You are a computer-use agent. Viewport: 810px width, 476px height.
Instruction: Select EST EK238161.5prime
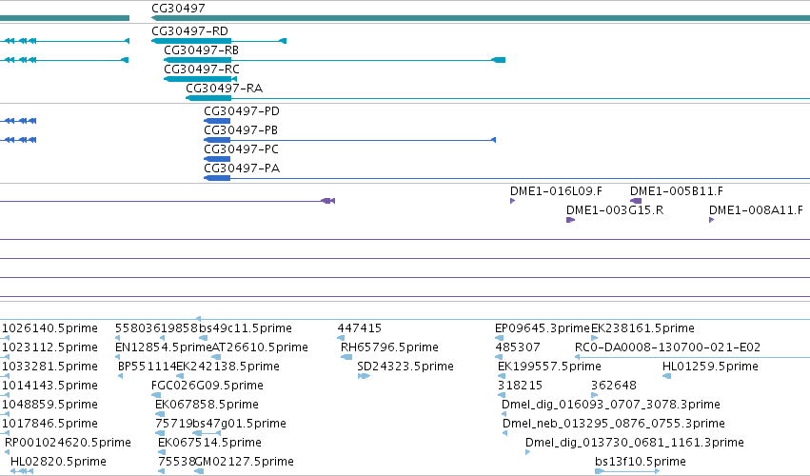642,328
